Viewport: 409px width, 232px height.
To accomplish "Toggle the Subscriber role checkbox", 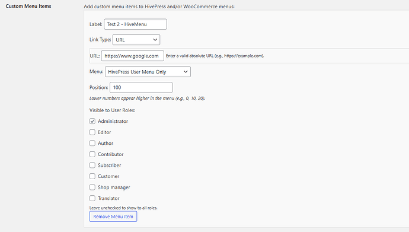I will point(92,165).
